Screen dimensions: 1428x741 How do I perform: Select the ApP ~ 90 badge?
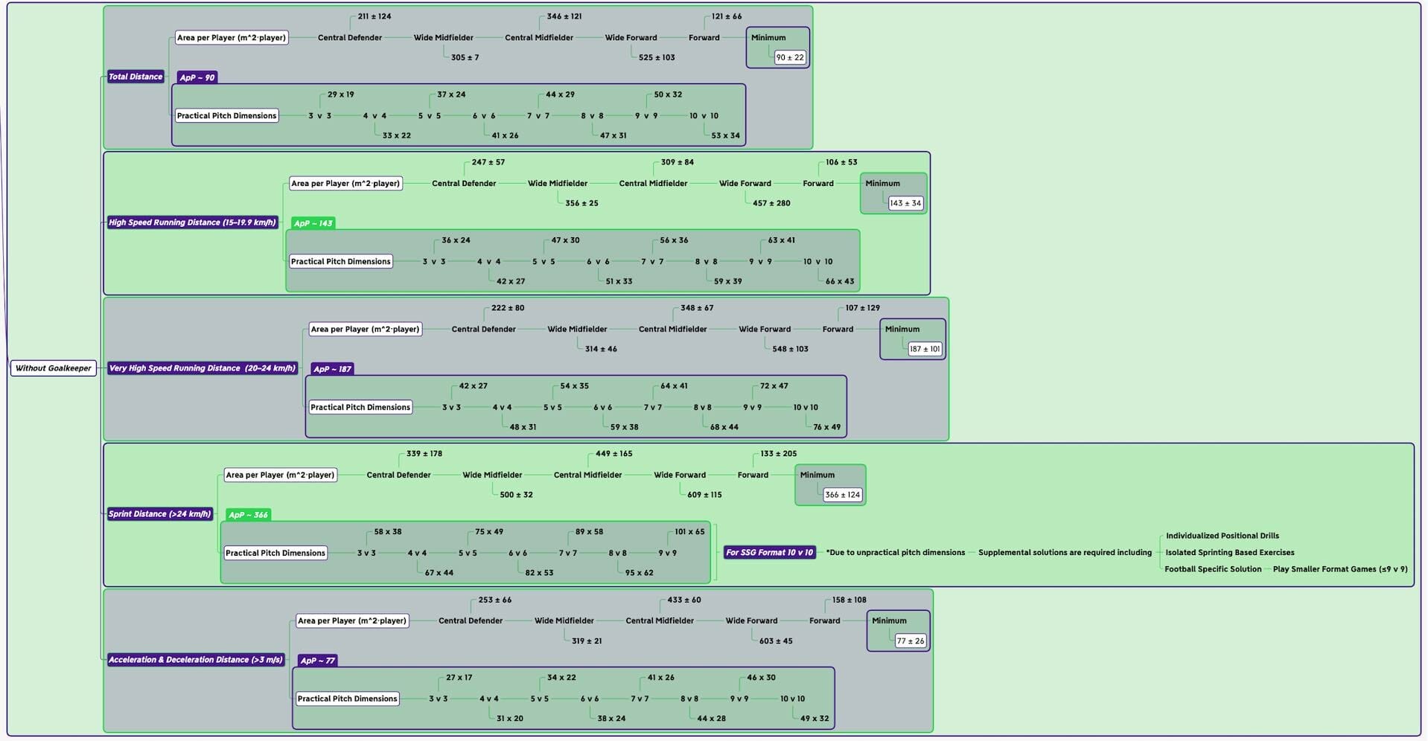[x=196, y=77]
